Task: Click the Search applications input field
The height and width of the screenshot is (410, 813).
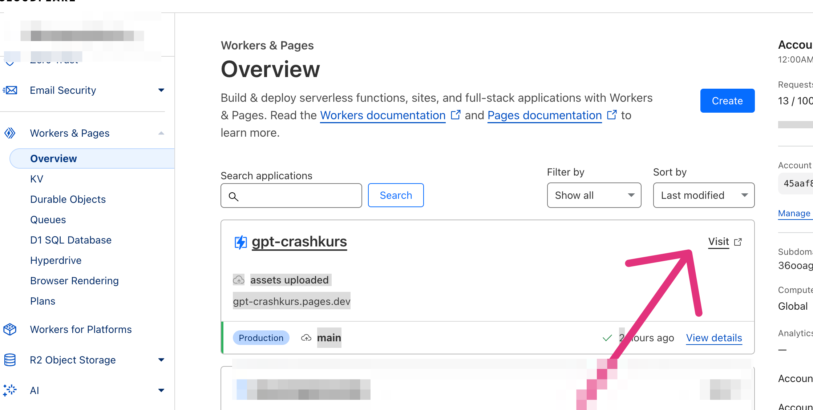Action: tap(298, 196)
